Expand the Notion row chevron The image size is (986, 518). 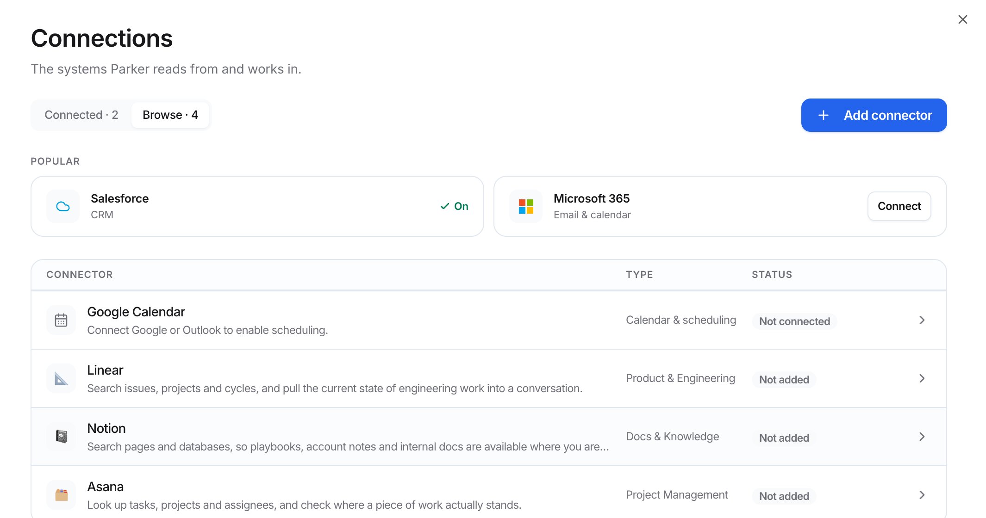coord(922,437)
